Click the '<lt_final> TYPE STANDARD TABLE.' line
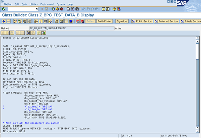Viewport: 201px width, 138px height. click(x=45, y=118)
